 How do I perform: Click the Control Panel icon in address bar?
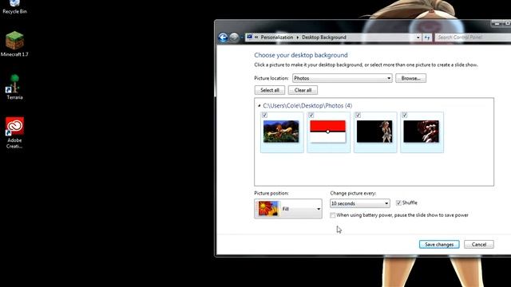[249, 37]
